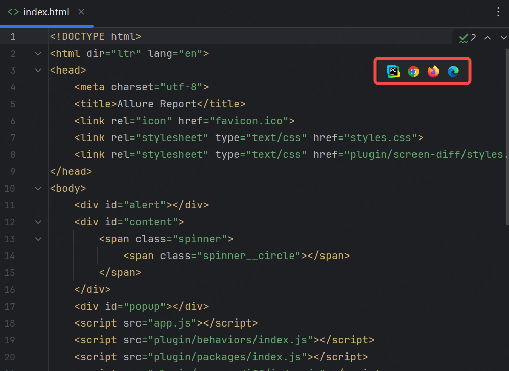The height and width of the screenshot is (371, 509).
Task: Click line number 18 in the gutter
Action: 10,323
